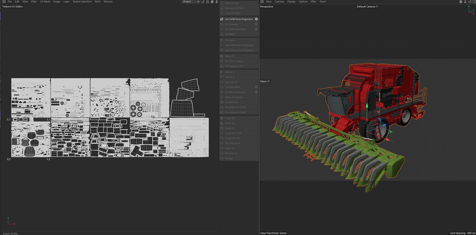Image resolution: width=476 pixels, height=235 pixels.
Task: Click the Copy UV icon
Action: coord(222,118)
